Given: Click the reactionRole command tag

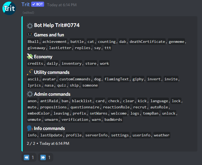Looking at the screenshot, I should [116, 107].
